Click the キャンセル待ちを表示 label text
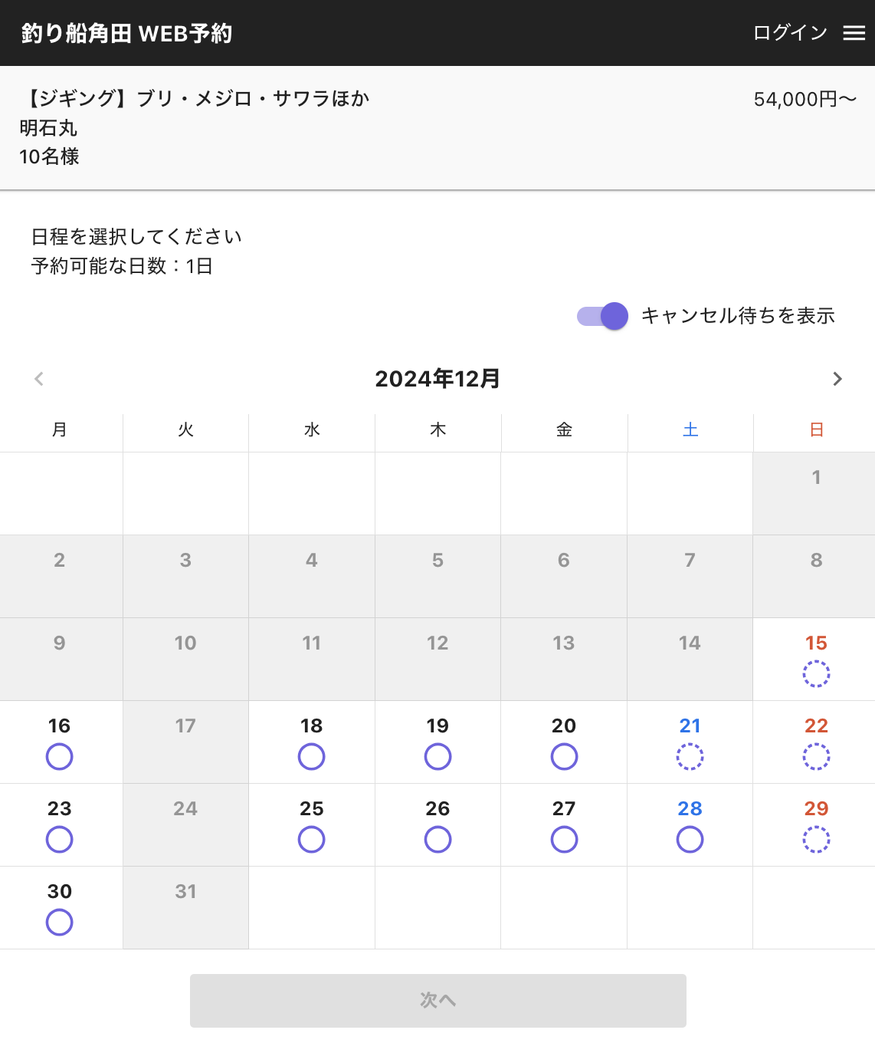The height and width of the screenshot is (1043, 875). (x=738, y=316)
